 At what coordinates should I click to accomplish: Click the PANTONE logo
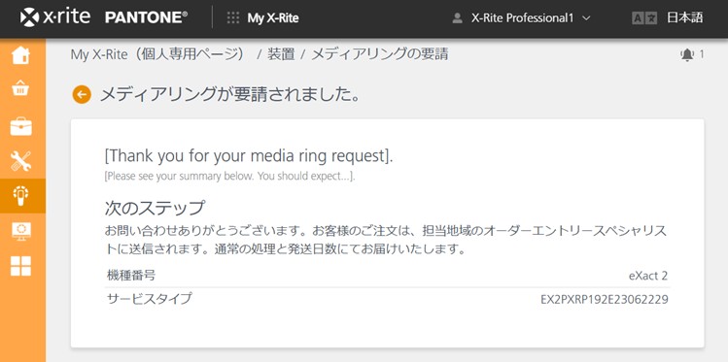pyautogui.click(x=146, y=17)
